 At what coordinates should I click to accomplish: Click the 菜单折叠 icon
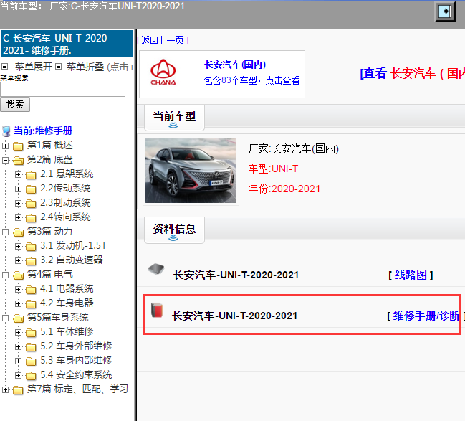(x=59, y=66)
